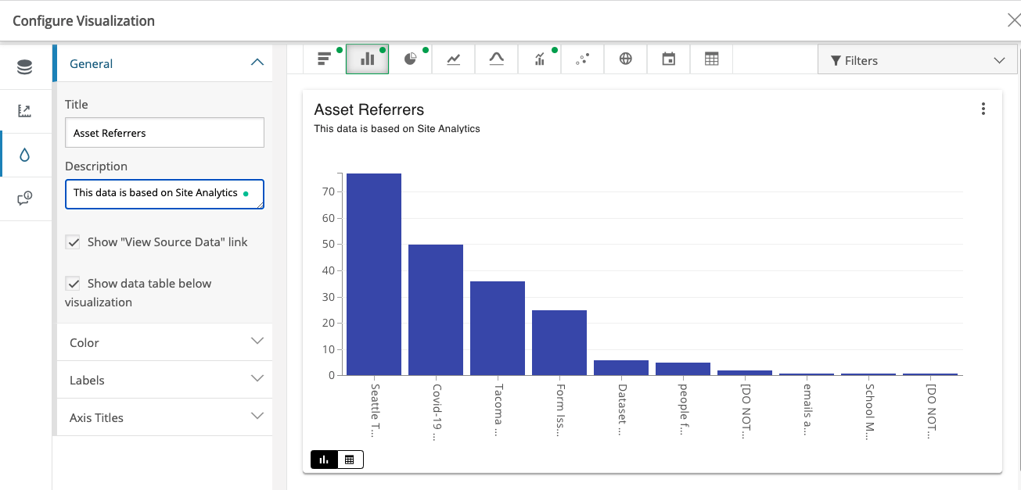Open the Presentation droplet sidebar tab
Screen dimensions: 1021x490
[25, 155]
